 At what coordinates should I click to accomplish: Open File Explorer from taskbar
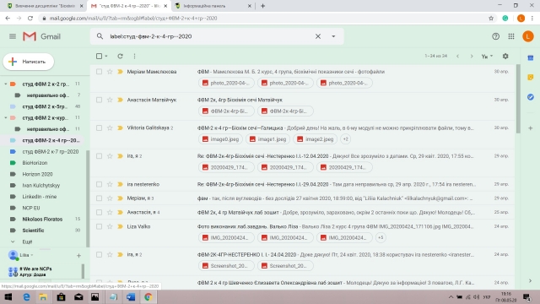(x=43, y=296)
